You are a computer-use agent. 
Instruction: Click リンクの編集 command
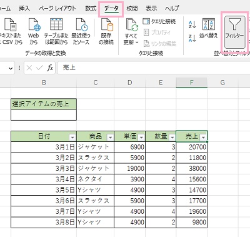pos(160,44)
